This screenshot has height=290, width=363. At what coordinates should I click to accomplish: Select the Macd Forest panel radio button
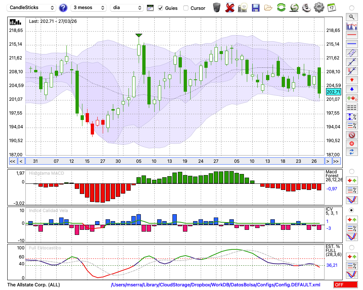coord(352,171)
